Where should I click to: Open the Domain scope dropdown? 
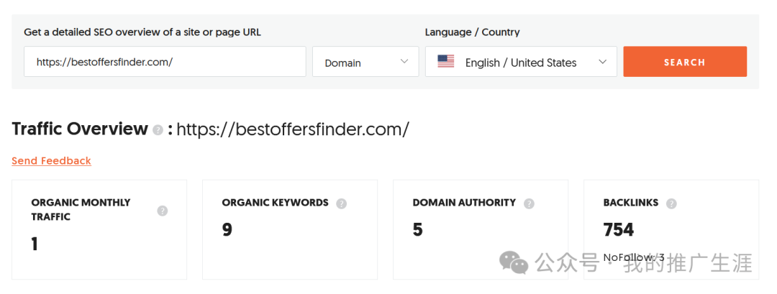tap(365, 62)
